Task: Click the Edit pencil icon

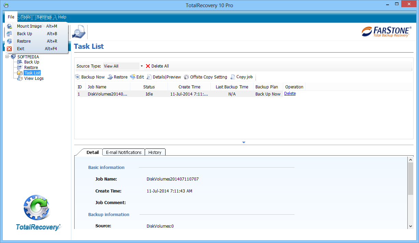Action: 133,77
